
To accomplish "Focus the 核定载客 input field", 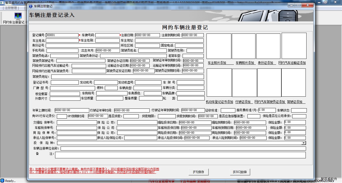I will (x=65, y=94).
